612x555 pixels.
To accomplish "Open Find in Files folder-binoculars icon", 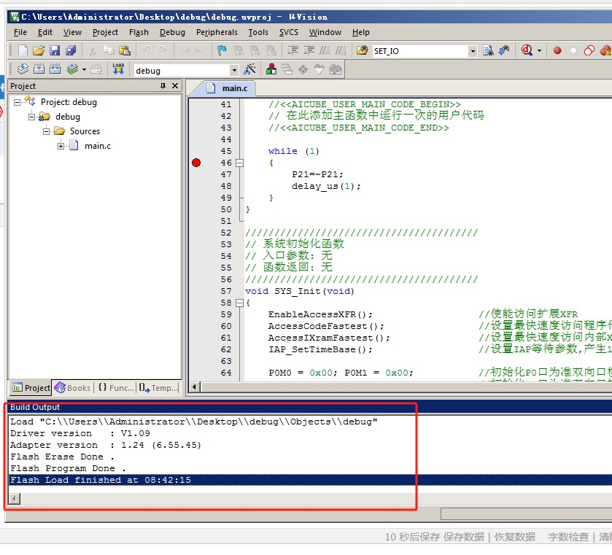I will click(363, 50).
